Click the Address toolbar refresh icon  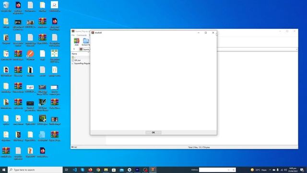(234, 170)
